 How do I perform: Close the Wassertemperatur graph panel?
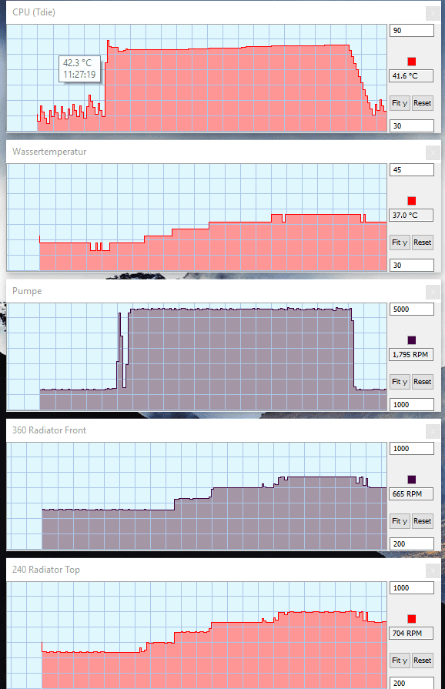coord(433,152)
